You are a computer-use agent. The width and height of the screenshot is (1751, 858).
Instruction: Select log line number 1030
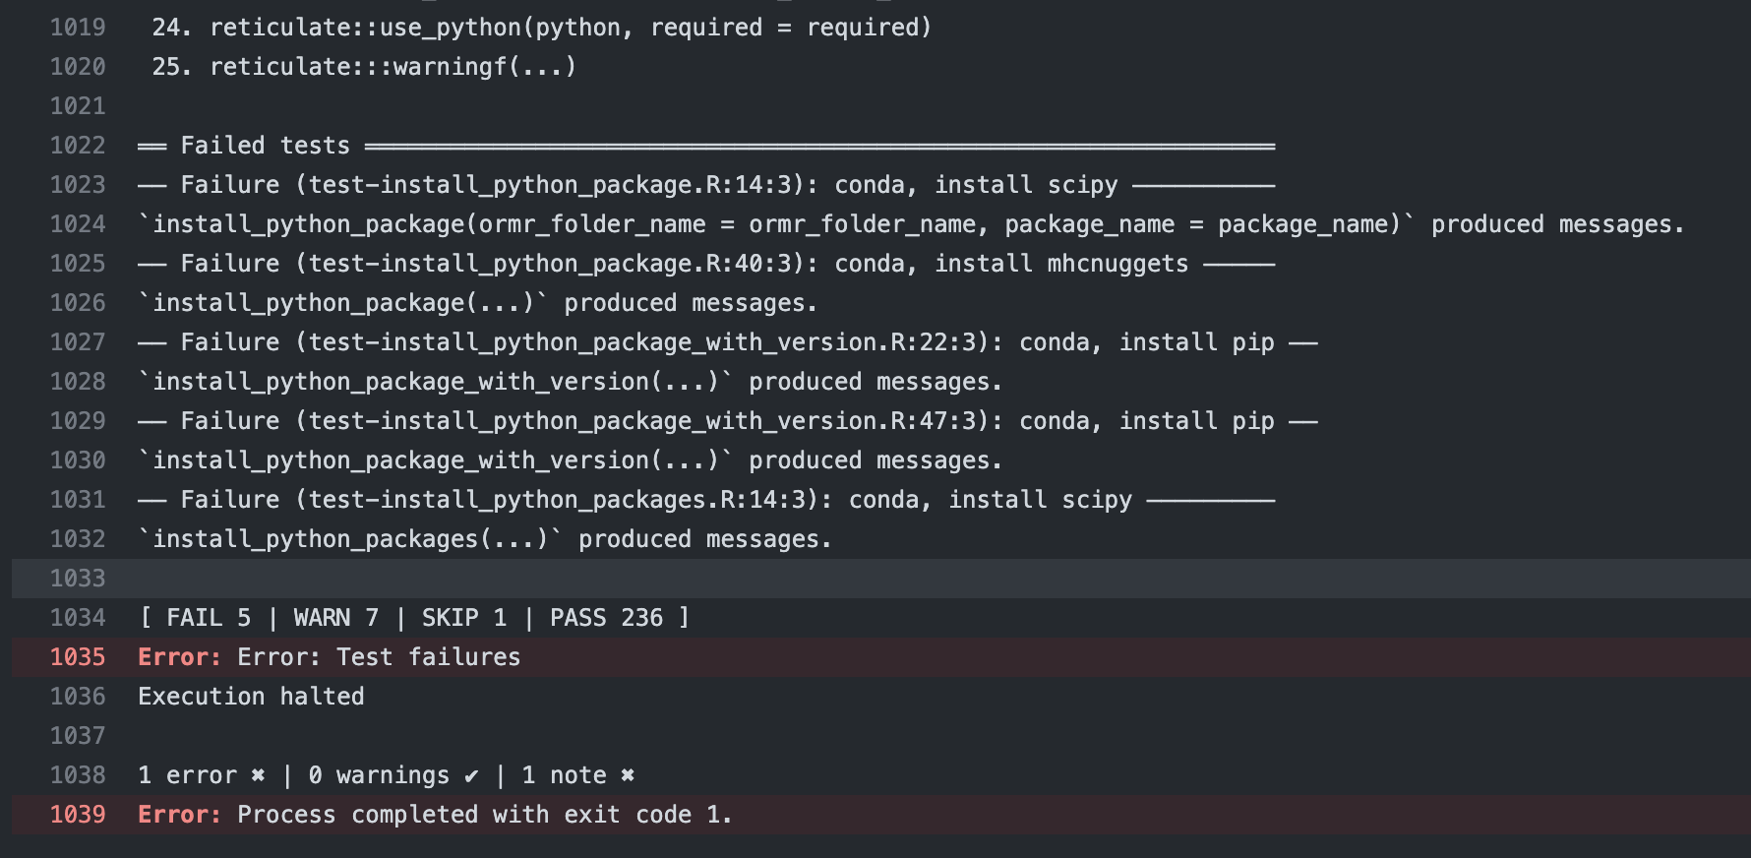[78, 460]
